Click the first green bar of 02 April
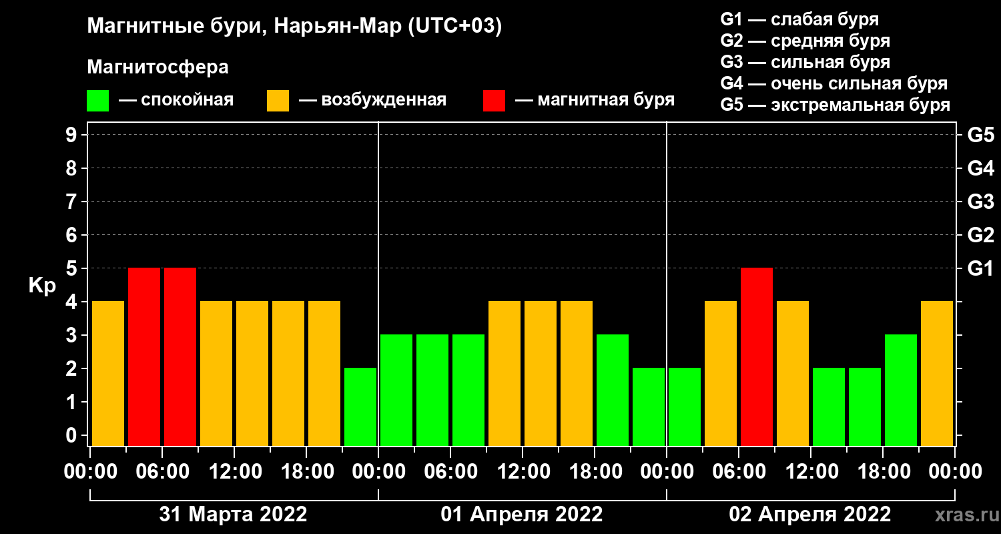This screenshot has height=534, width=1001. pos(685,407)
